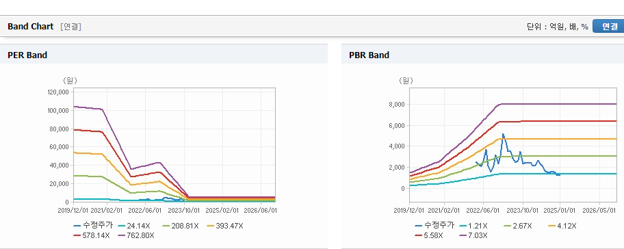
Task: Click the (원) unit label in PBR Band
Action: coord(406,80)
